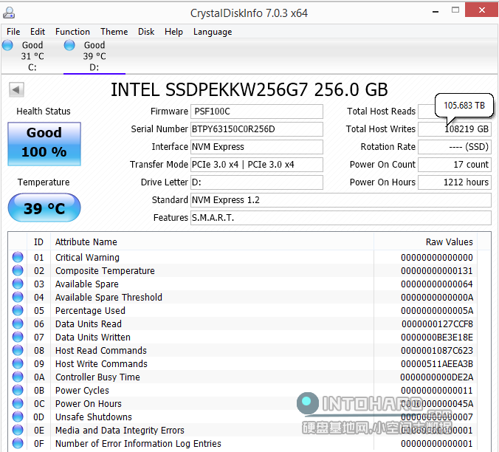Open the File menu
This screenshot has height=452, width=499.
[13, 32]
